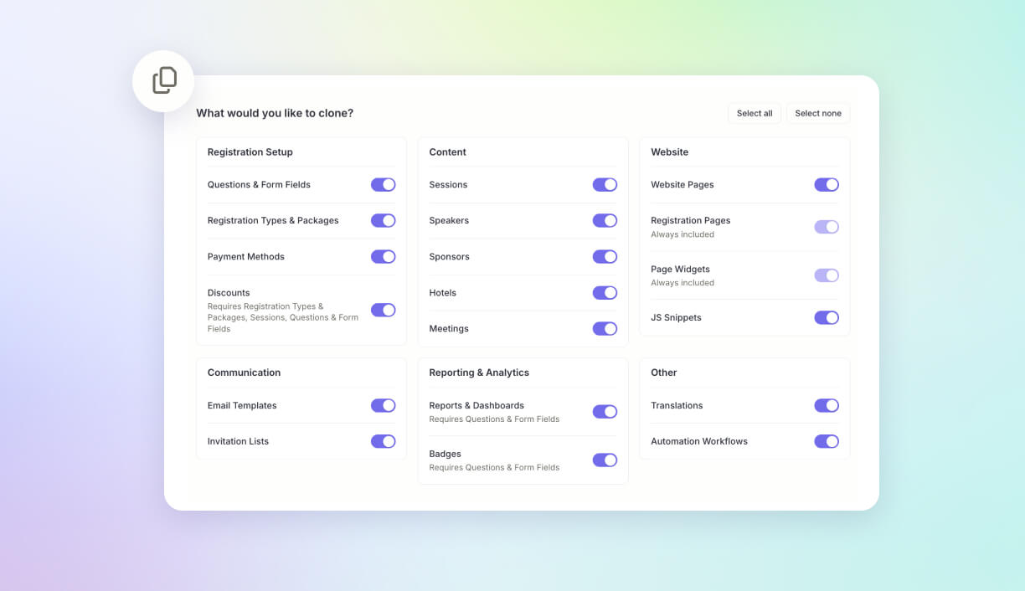Click the Automation Workflows label
This screenshot has width=1025, height=591.
[x=699, y=442]
